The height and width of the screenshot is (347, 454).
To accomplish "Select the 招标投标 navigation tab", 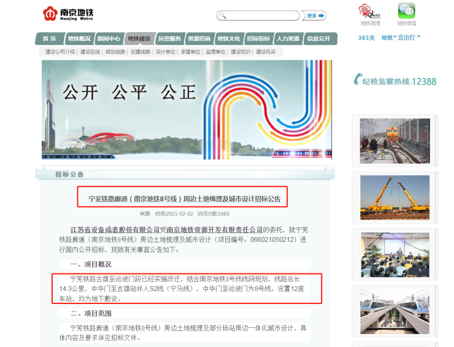I will [258, 39].
